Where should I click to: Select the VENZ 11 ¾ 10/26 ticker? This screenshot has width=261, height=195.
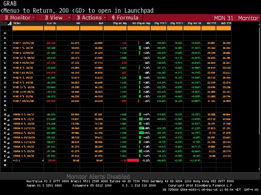24,87
